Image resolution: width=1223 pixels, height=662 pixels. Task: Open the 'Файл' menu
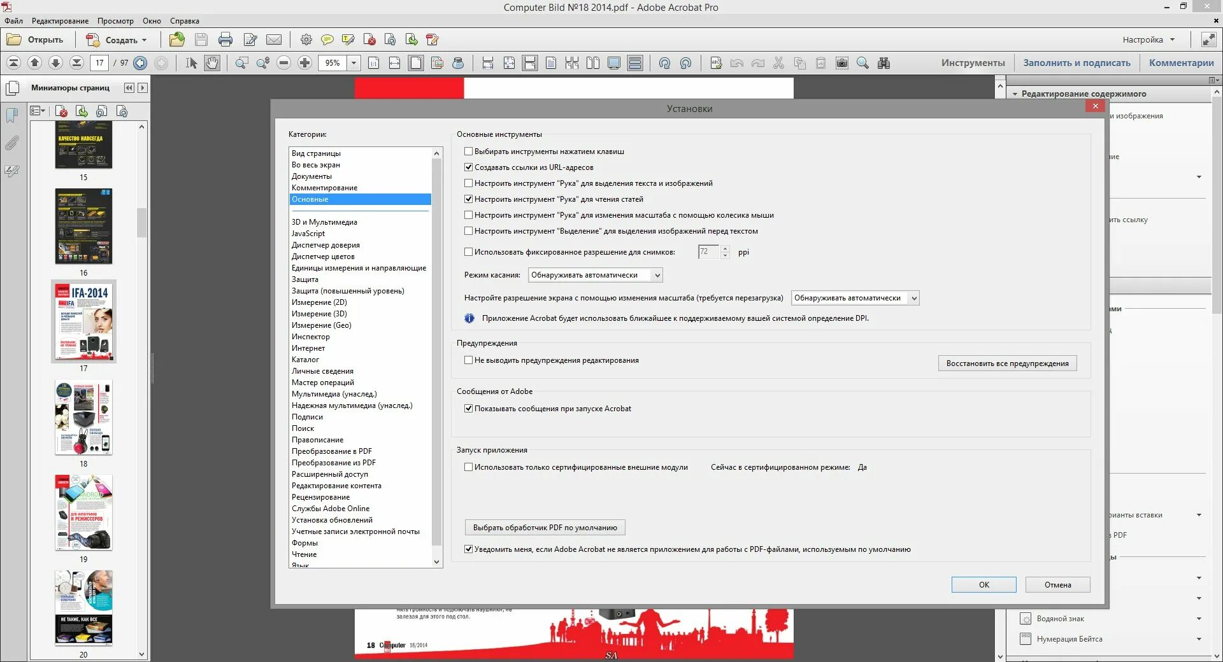[x=13, y=21]
